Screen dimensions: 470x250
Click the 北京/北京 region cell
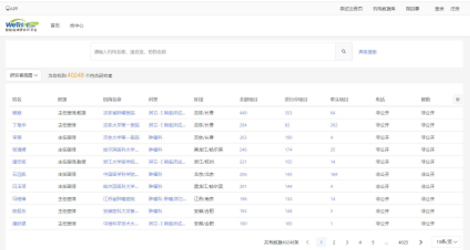[204, 174]
